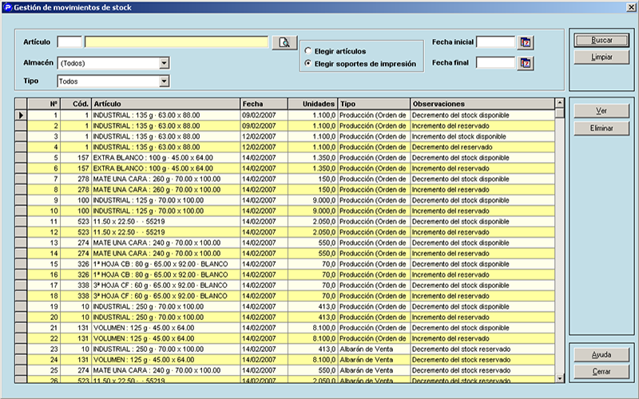
Task: Expand the Almacén dropdown
Action: pyautogui.click(x=164, y=63)
